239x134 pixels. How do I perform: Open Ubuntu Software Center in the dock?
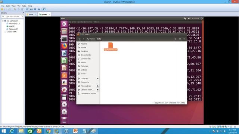(64, 75)
